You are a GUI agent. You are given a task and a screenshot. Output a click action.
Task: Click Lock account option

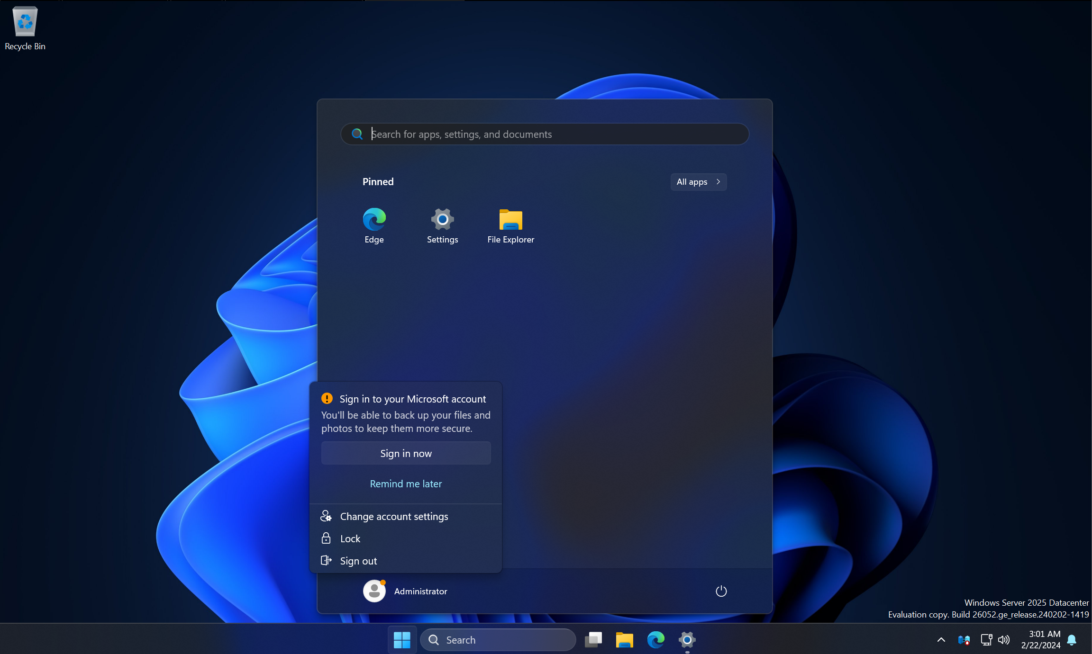[x=350, y=538]
